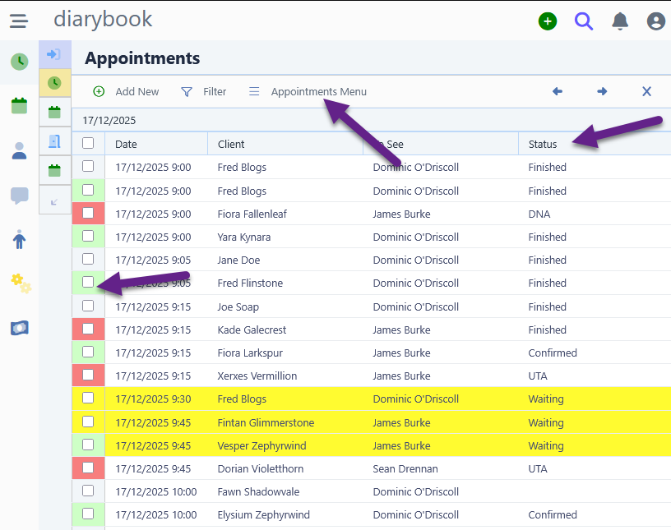This screenshot has width=671, height=530.
Task: Open search with the magnifier icon
Action: click(x=584, y=21)
